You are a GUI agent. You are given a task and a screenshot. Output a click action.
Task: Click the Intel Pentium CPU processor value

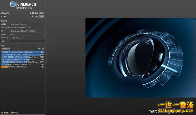19,24
